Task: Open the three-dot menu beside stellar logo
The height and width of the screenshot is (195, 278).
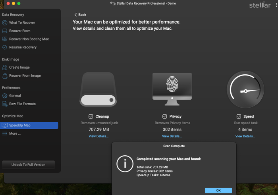Action: click(x=276, y=5)
